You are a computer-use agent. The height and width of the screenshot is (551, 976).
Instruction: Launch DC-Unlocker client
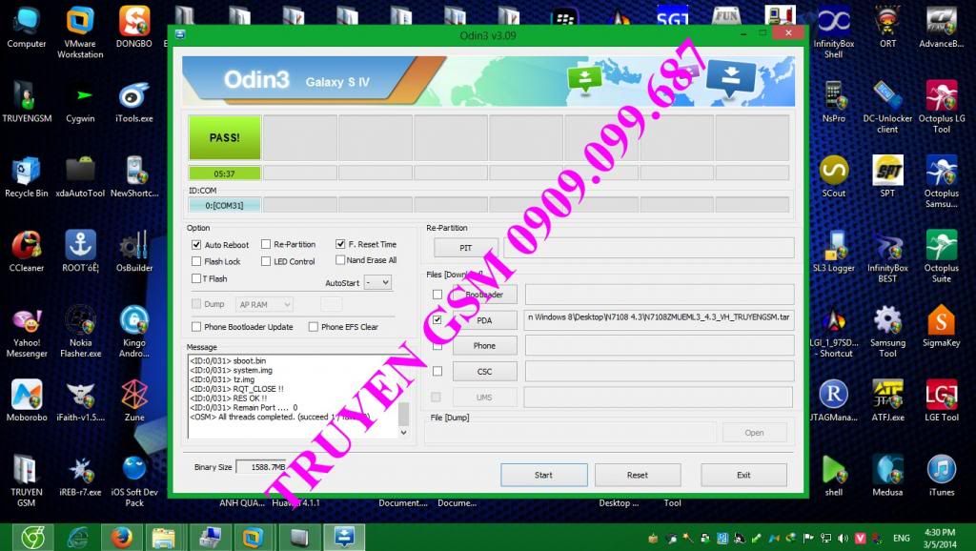887,107
